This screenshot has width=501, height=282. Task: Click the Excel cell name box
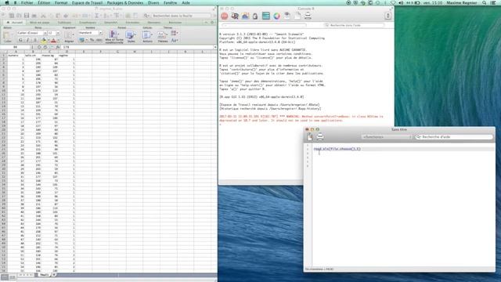click(16, 47)
